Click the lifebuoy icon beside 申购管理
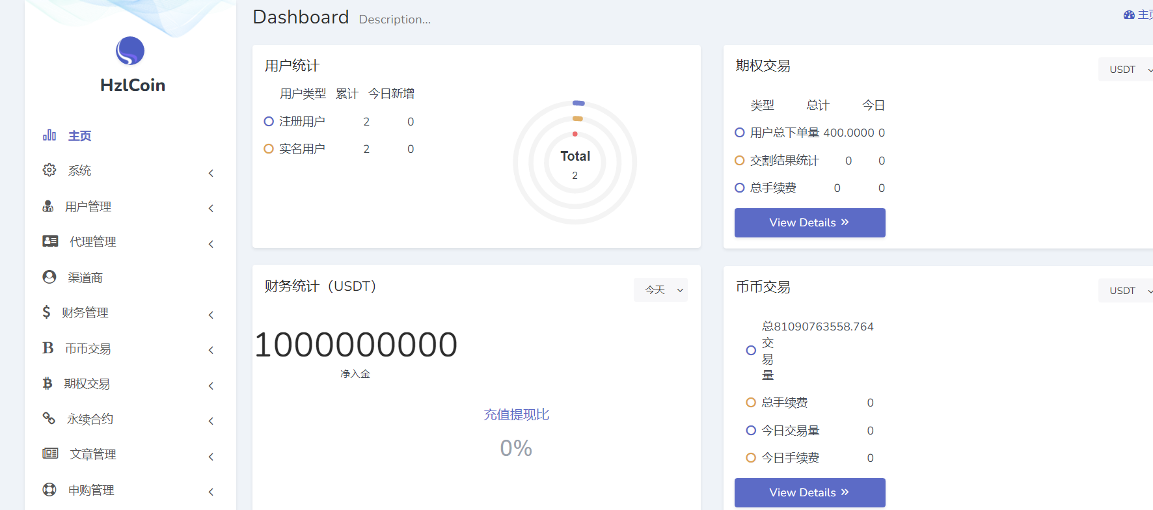Image resolution: width=1153 pixels, height=510 pixels. coord(49,489)
